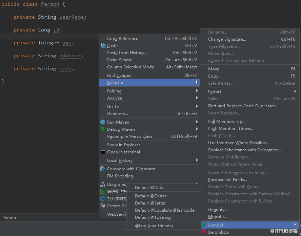301x236 pixels.
Task: Expand the Lombok submenu arrow
Action: coord(295,225)
